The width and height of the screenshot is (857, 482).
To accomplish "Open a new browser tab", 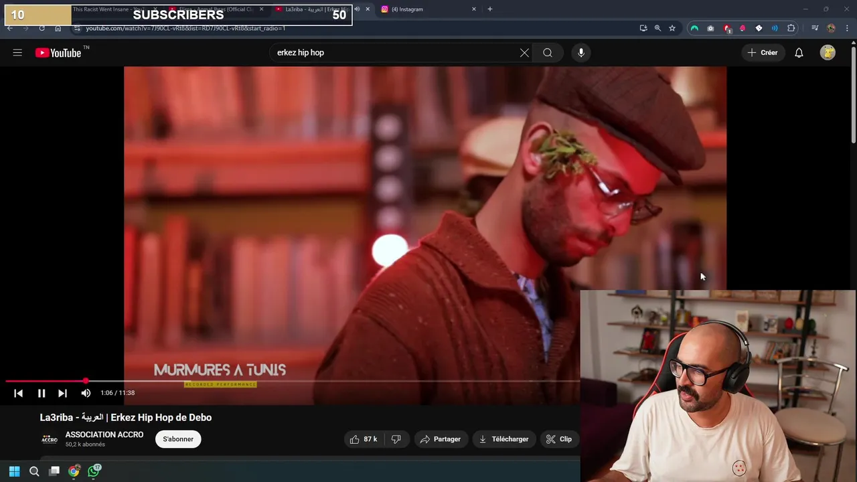I will click(490, 9).
